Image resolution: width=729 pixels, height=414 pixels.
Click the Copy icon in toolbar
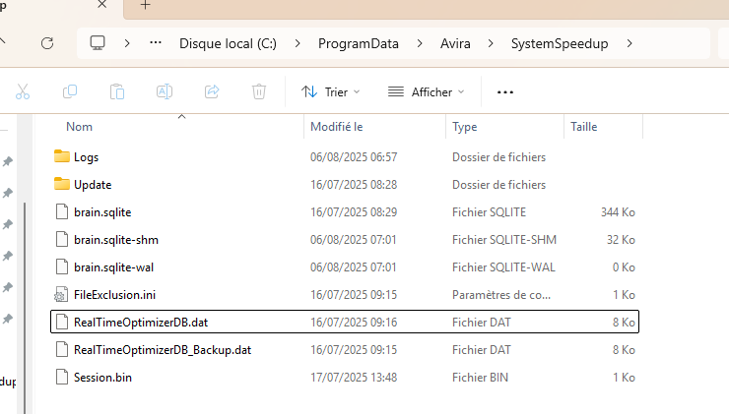tap(70, 91)
